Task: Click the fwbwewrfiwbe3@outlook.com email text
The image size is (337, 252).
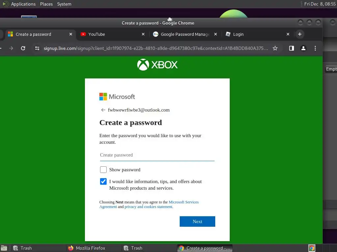Action: point(139,110)
